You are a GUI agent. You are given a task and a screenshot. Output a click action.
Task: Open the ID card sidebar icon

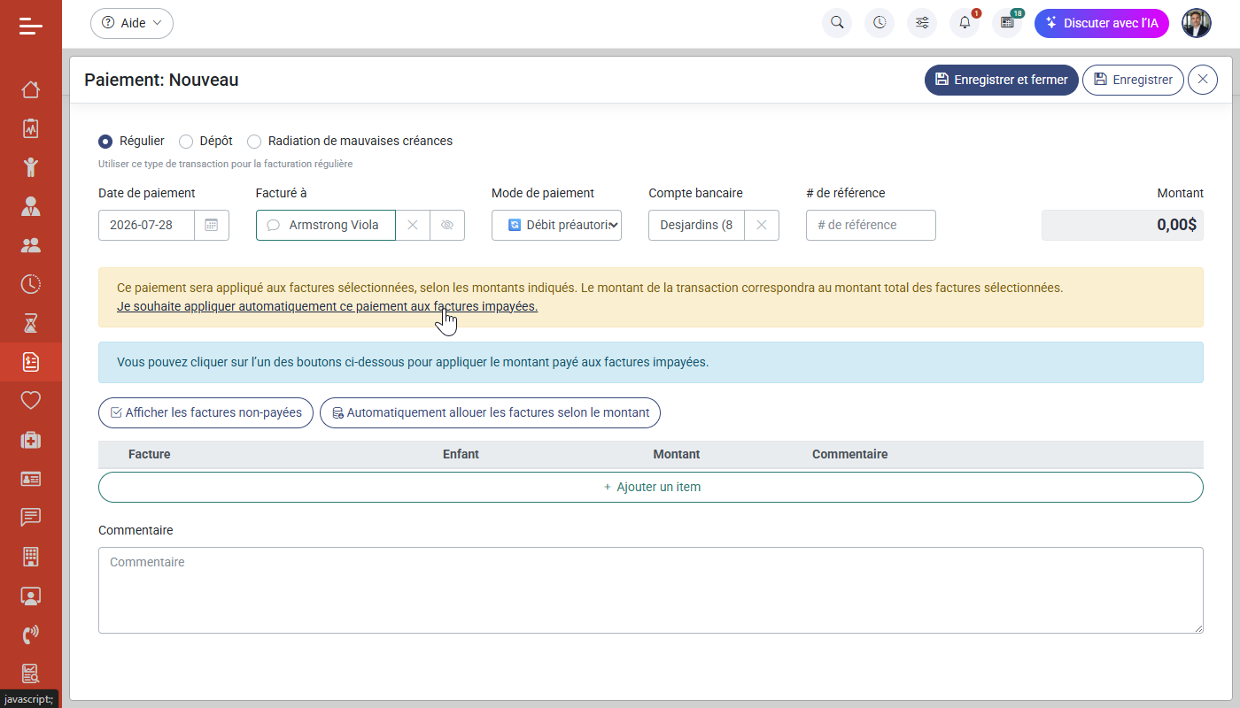(x=31, y=479)
